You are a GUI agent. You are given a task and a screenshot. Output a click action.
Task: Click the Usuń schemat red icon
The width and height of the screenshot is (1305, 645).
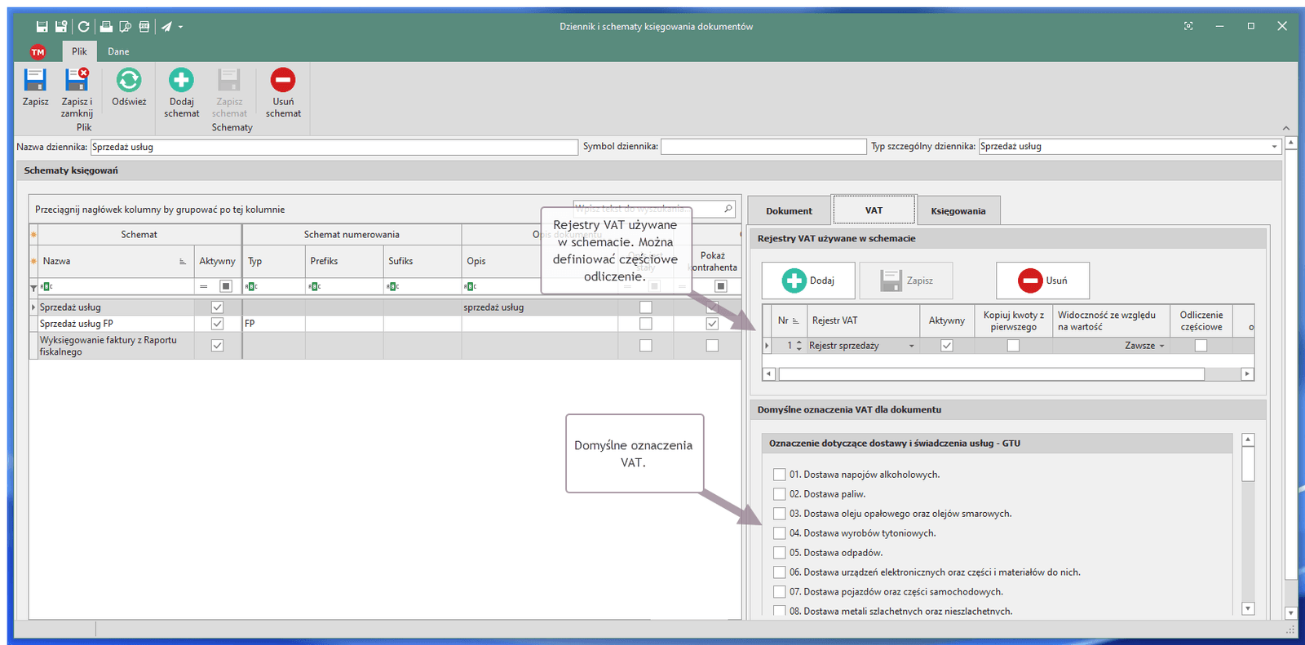point(283,80)
